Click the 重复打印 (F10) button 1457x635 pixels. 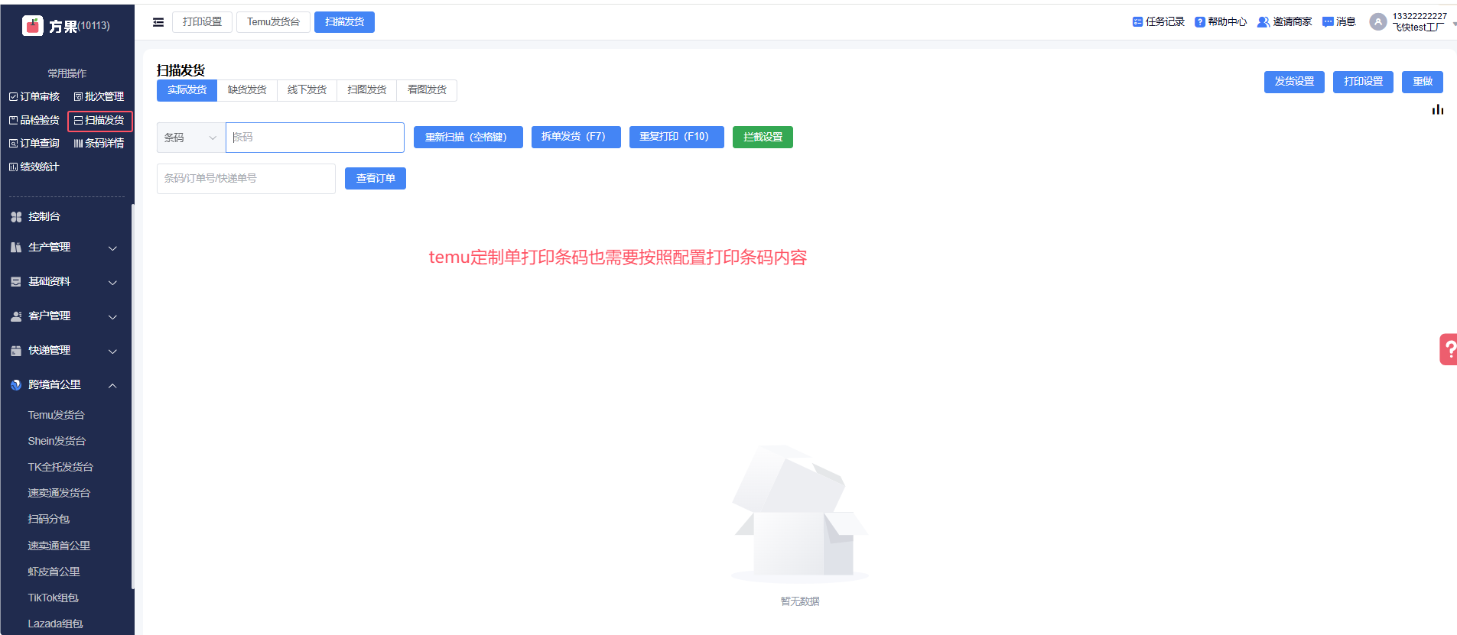click(677, 138)
